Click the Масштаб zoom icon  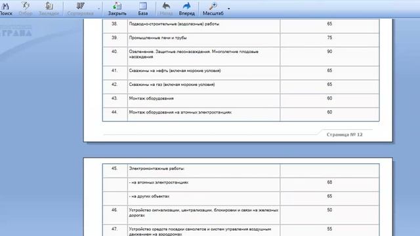point(213,9)
